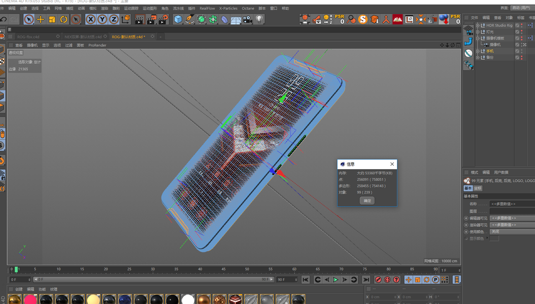
Task: Go to end of animation
Action: click(366, 280)
